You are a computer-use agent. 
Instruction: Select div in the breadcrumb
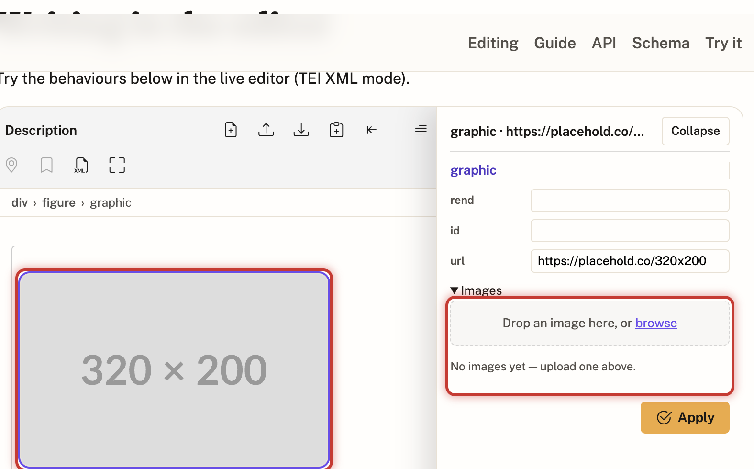tap(20, 203)
